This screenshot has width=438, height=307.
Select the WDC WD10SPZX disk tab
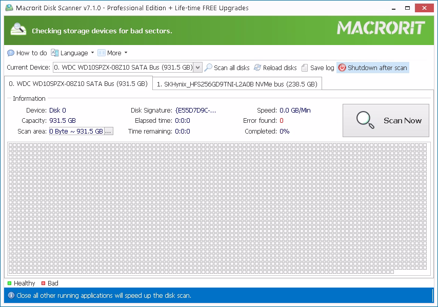click(78, 83)
